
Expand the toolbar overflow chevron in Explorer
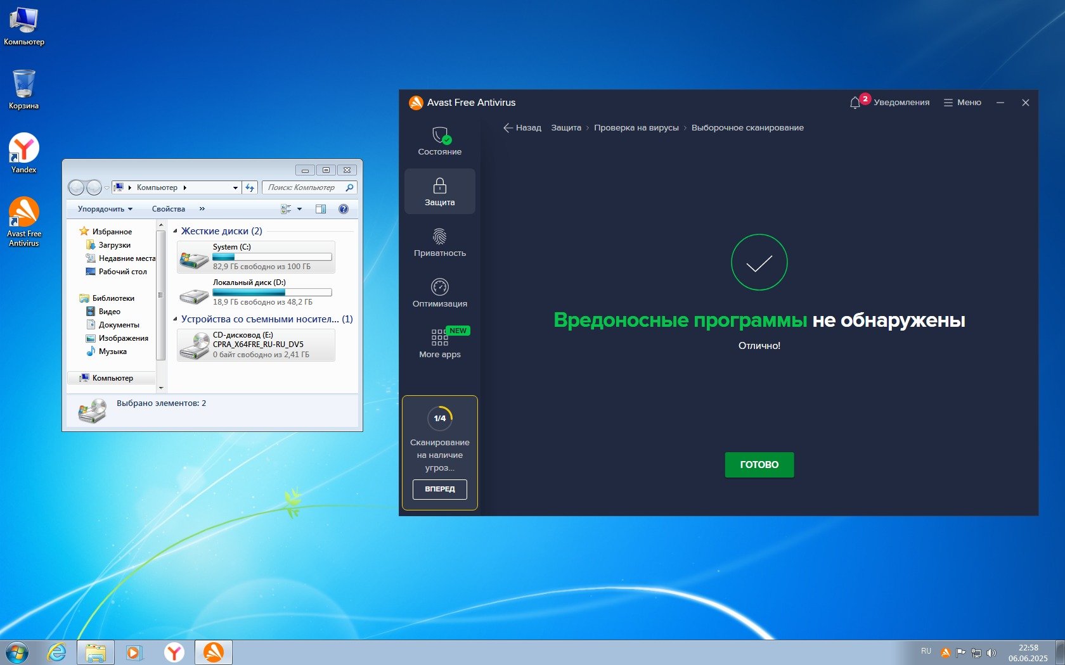(x=202, y=209)
